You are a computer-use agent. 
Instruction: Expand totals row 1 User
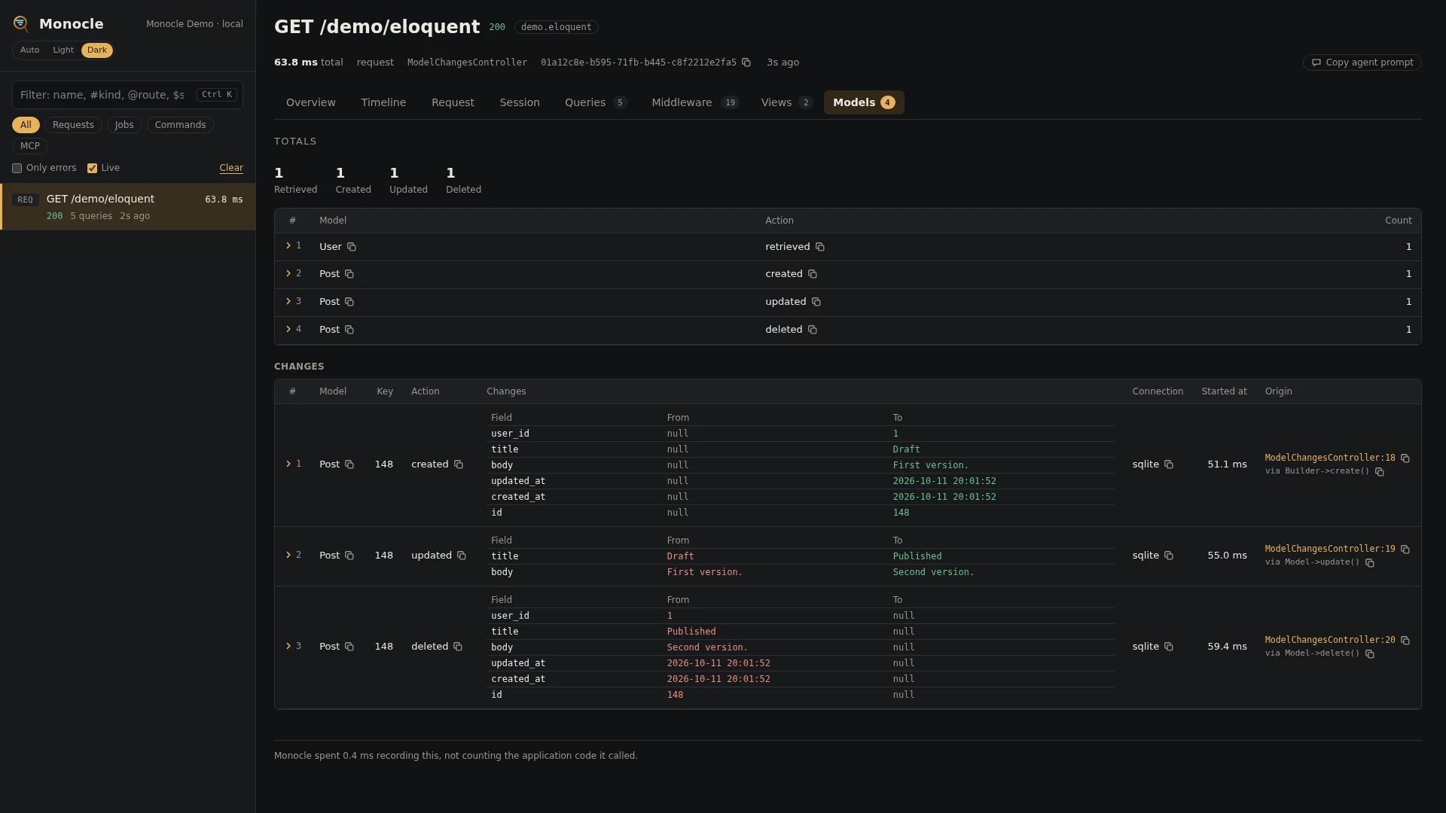[x=288, y=246]
